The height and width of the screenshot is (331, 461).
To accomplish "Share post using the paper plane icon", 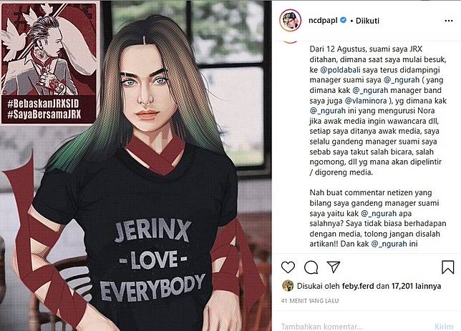I will pyautogui.click(x=334, y=267).
